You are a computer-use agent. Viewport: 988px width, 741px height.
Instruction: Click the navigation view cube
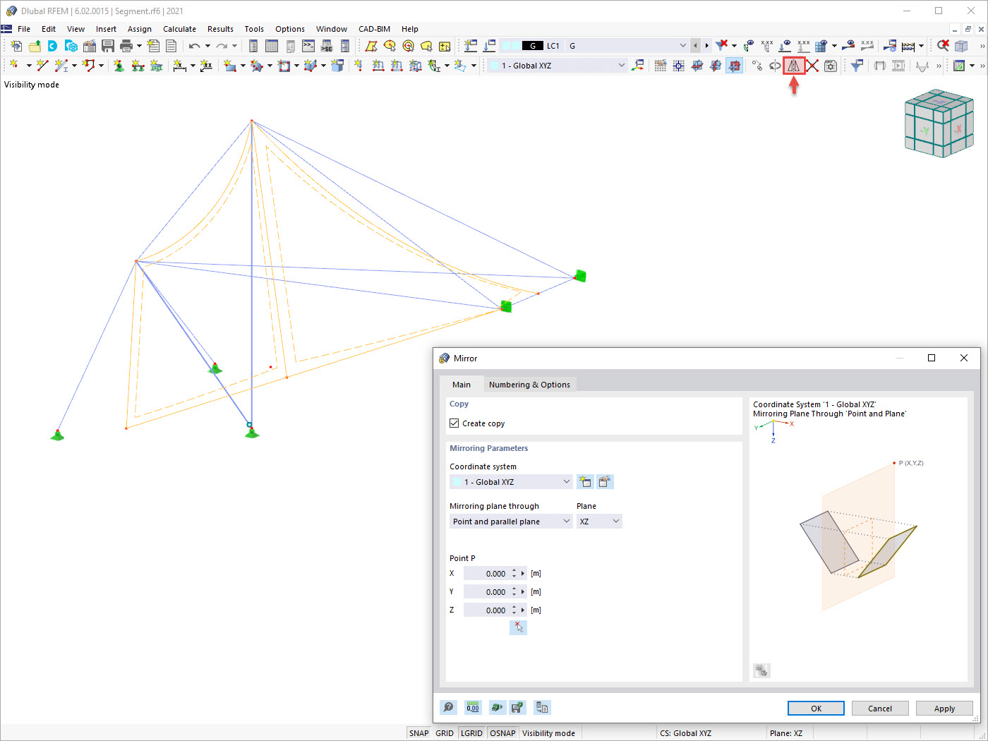click(939, 123)
